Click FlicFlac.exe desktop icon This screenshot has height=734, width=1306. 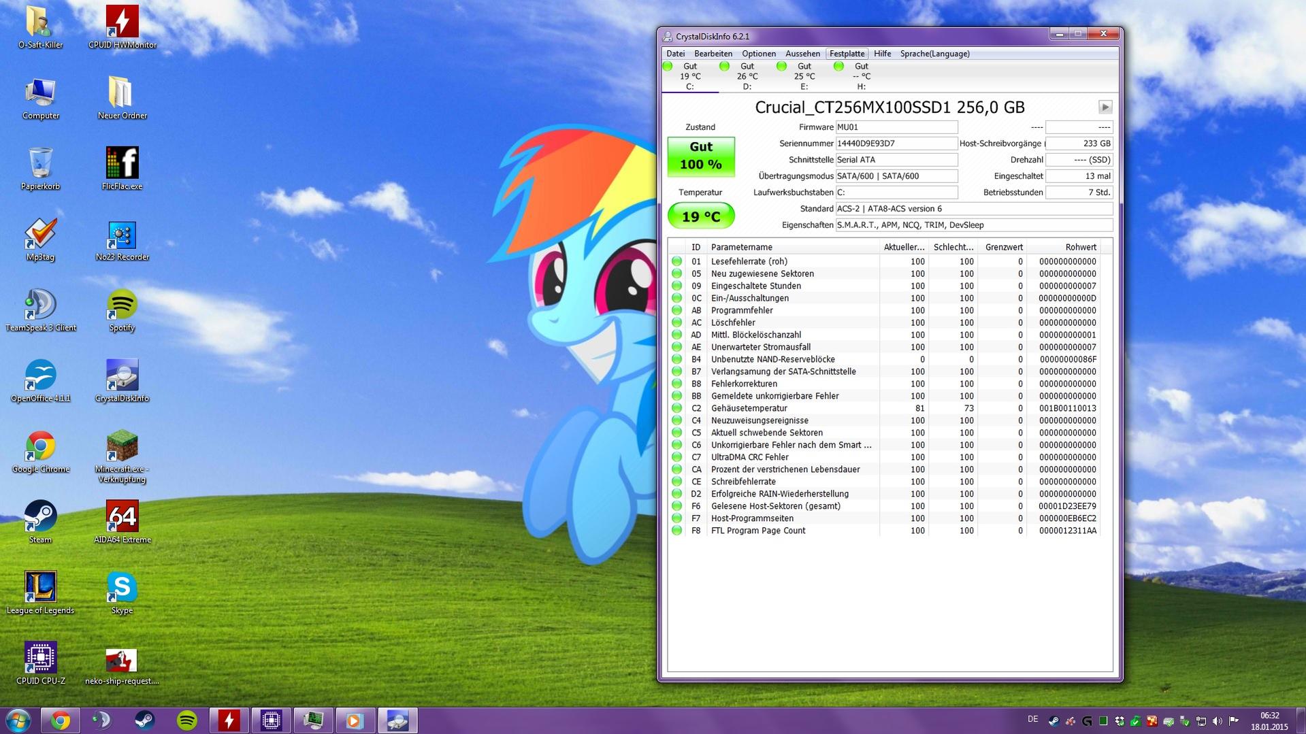pos(122,169)
